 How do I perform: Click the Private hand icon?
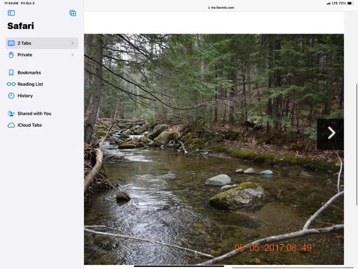[x=11, y=55]
